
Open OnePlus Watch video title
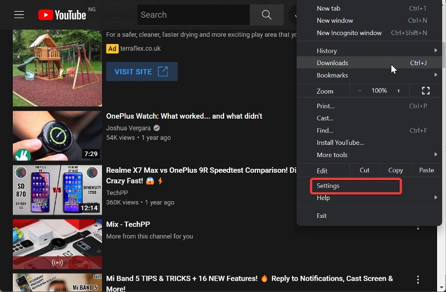[x=184, y=116]
